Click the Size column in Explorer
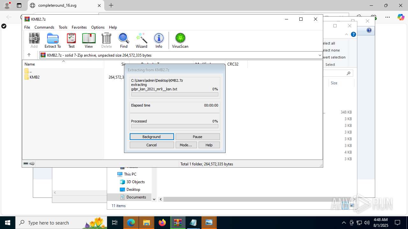 tap(341, 83)
